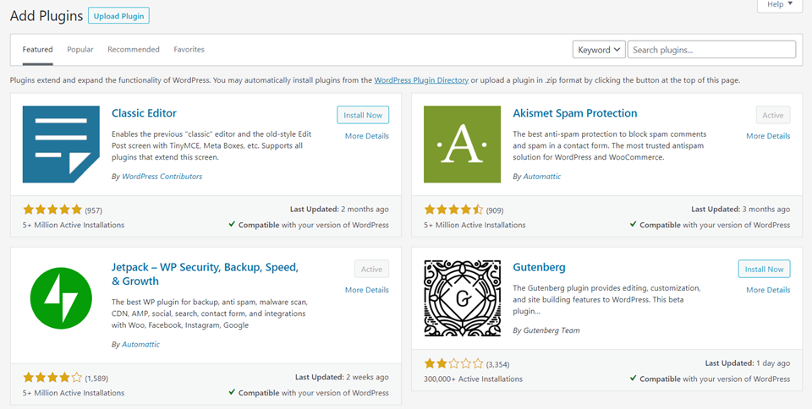Viewport: 812px width, 409px height.
Task: View More Details for Akismet Spam Protection
Action: coord(768,136)
